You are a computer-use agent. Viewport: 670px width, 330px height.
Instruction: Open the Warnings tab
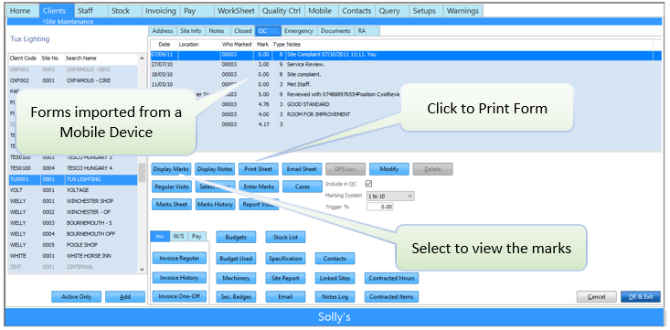(x=463, y=11)
